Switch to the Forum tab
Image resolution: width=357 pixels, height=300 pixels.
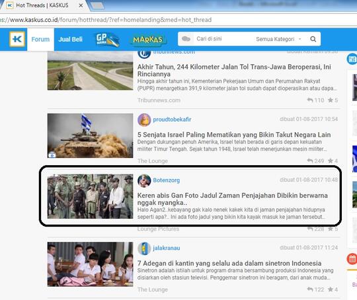pos(40,39)
